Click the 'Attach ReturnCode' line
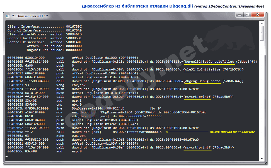The width and height of the screenshot is (271, 168). [x=54, y=46]
